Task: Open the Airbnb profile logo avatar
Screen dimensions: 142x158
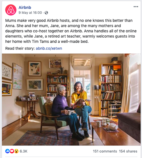Action: pos(11,10)
